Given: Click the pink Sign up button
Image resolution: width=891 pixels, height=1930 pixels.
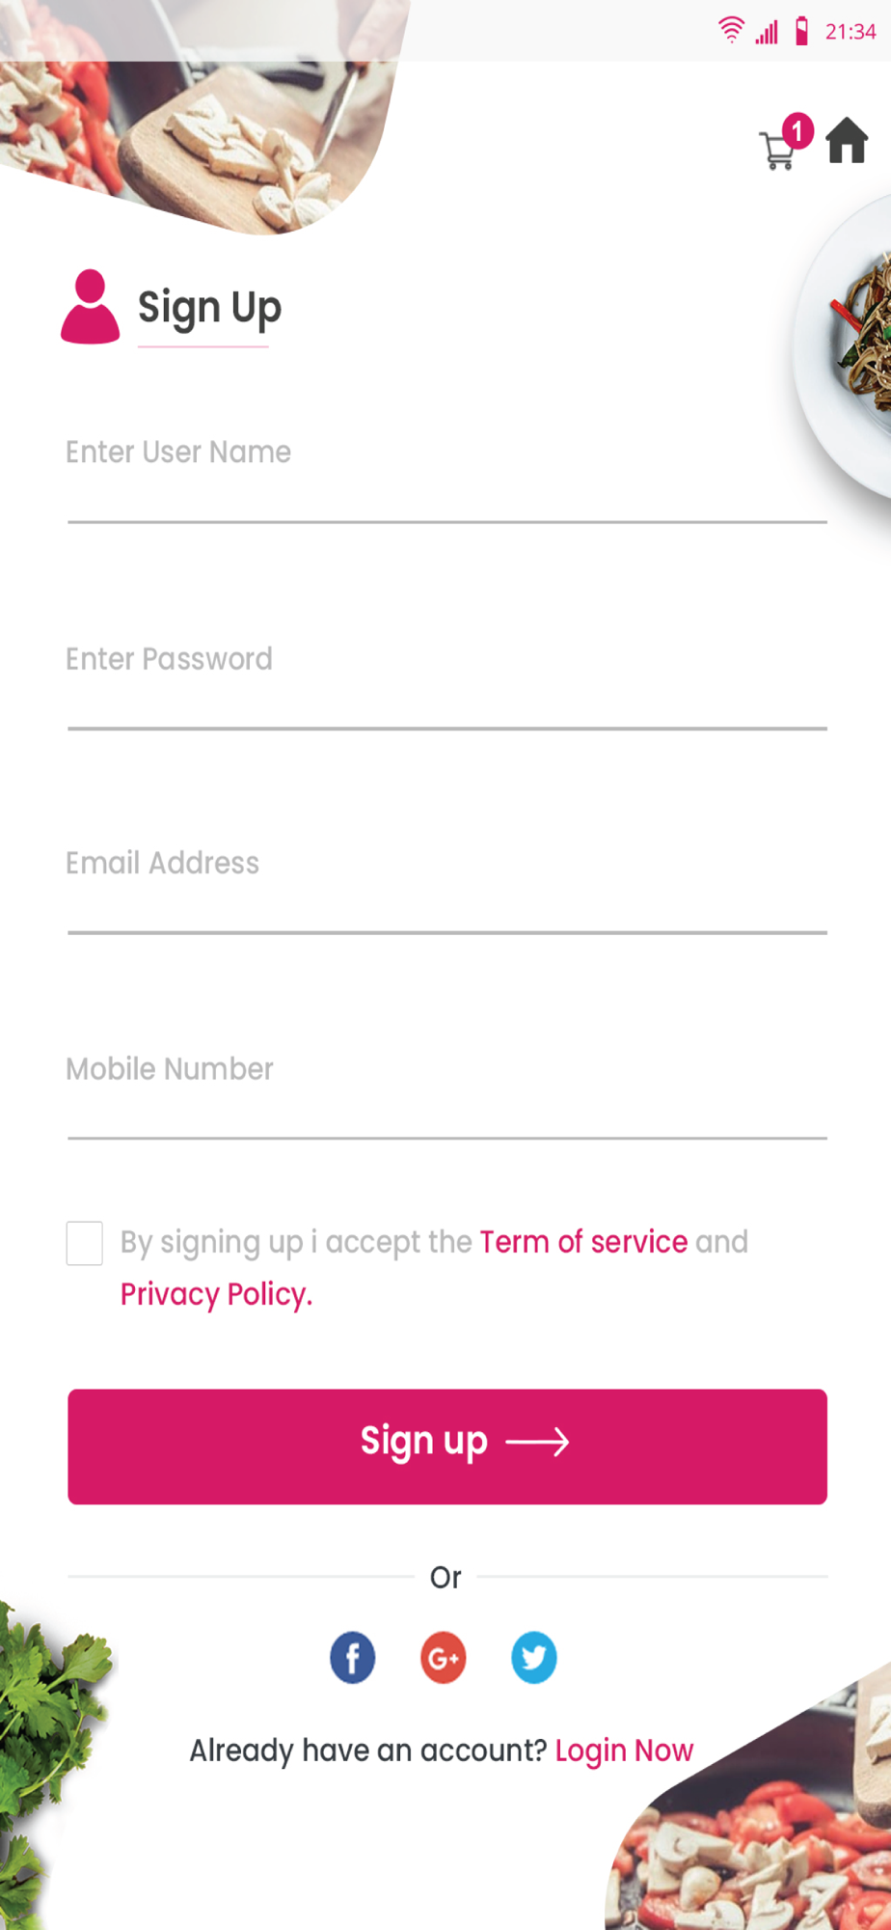Looking at the screenshot, I should pyautogui.click(x=447, y=1447).
